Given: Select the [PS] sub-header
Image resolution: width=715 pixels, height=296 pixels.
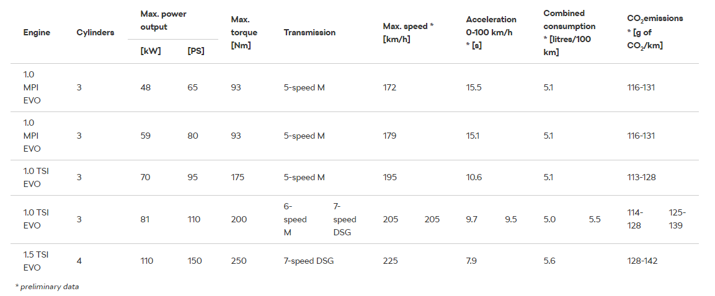Looking at the screenshot, I should click(195, 51).
